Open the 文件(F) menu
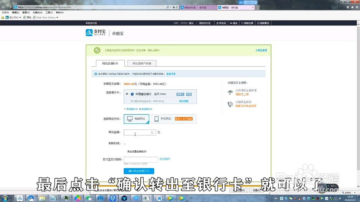The height and width of the screenshot is (202, 360). pyautogui.click(x=5, y=13)
